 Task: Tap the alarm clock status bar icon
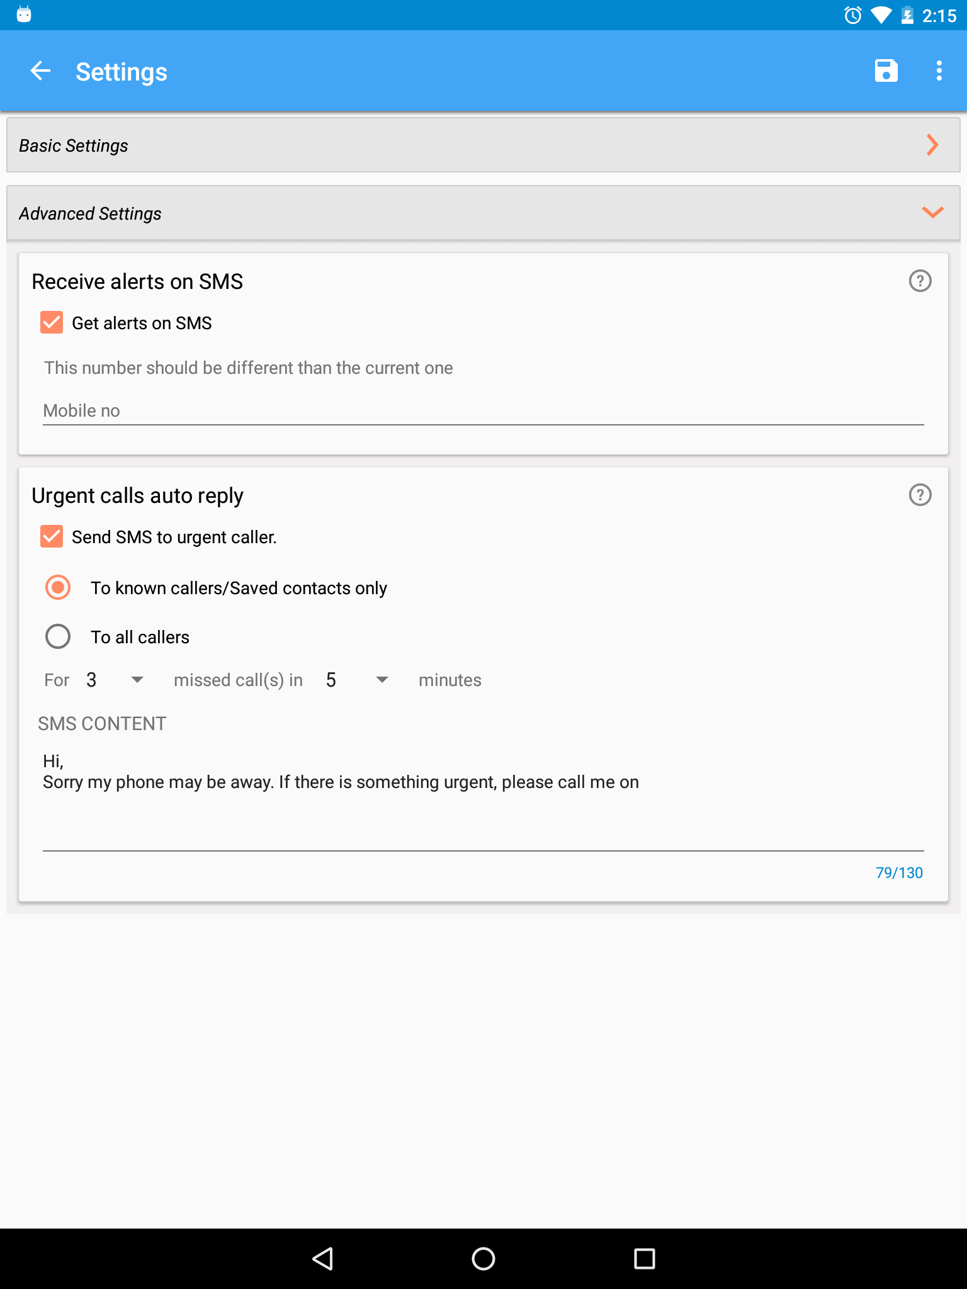coord(852,15)
